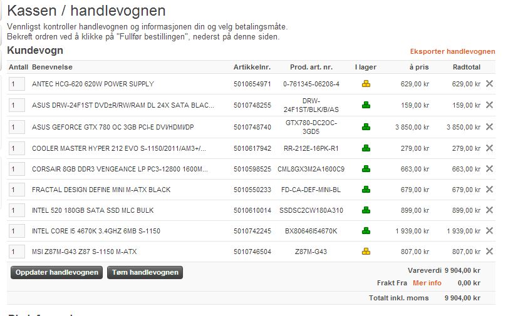This screenshot has height=316, width=513.
Task: Focus quantity field for Intel 520 SSD
Action: coord(17,210)
